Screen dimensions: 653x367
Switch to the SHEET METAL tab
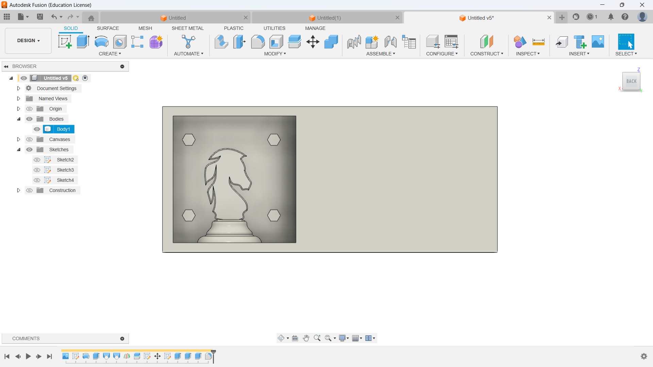[x=187, y=28]
